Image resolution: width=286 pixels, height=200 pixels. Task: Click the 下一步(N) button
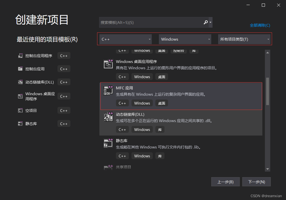(x=256, y=182)
